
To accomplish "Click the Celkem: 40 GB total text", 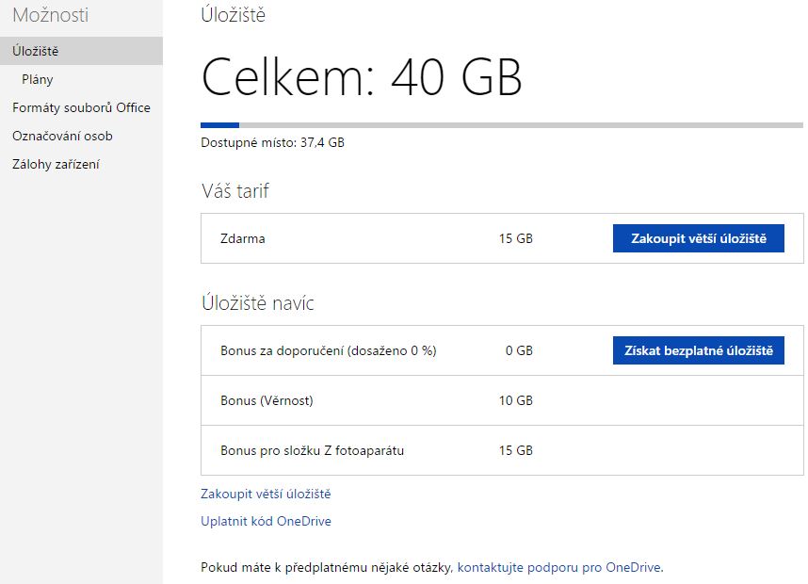I will coord(362,77).
